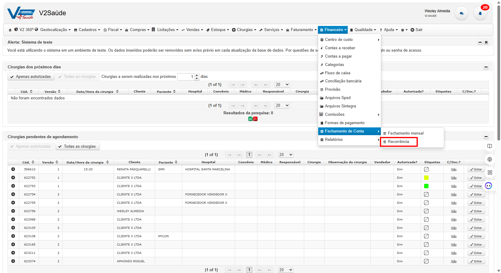The image size is (501, 273).
Task: Expand row details for surgery 596610
Action: [x=13, y=169]
